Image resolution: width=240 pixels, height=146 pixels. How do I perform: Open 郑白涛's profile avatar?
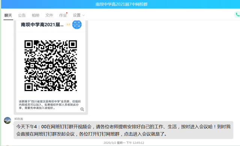point(8,120)
